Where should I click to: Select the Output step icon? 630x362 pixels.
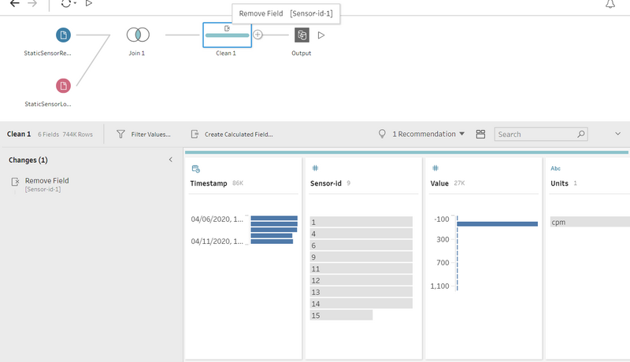coord(302,35)
